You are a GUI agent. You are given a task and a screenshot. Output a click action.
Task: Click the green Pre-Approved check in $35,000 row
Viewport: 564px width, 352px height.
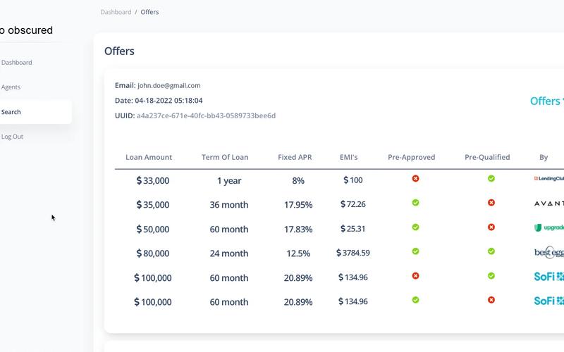(x=415, y=203)
